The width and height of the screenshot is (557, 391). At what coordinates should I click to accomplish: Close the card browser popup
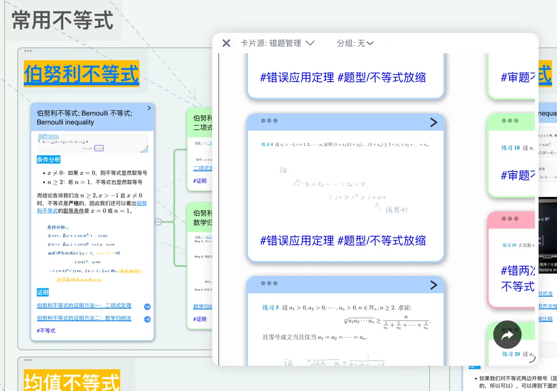226,43
